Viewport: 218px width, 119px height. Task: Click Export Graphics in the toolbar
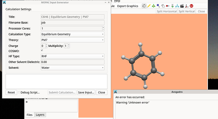coord(128,6)
